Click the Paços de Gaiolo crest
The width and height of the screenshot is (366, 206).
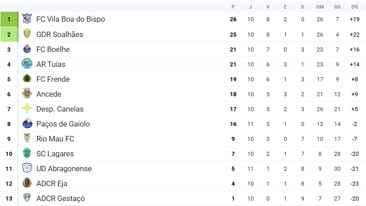point(27,124)
